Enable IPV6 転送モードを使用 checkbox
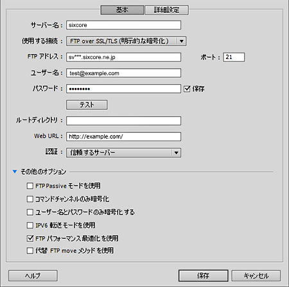The image size is (289, 287). pos(30,225)
